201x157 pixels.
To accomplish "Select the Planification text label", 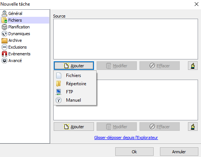I will click(x=19, y=27).
